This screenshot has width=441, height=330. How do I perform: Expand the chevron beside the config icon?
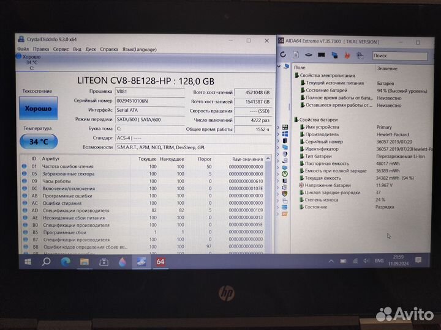coord(278,201)
